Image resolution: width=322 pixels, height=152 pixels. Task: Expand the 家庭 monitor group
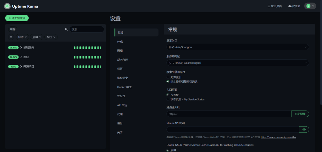[x=21, y=57]
